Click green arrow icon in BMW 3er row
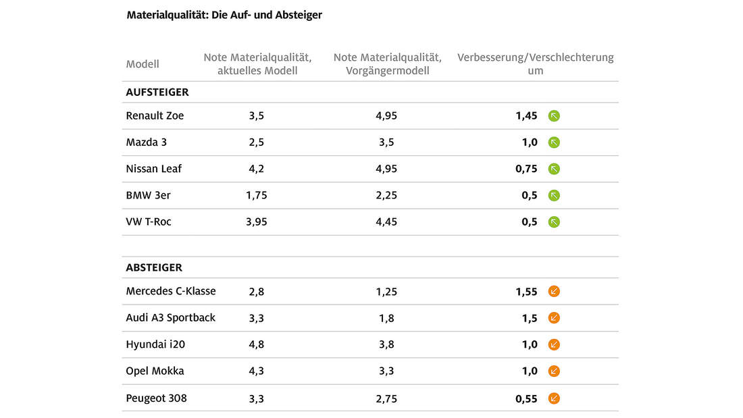Image resolution: width=743 pixels, height=418 pixels. click(x=554, y=195)
